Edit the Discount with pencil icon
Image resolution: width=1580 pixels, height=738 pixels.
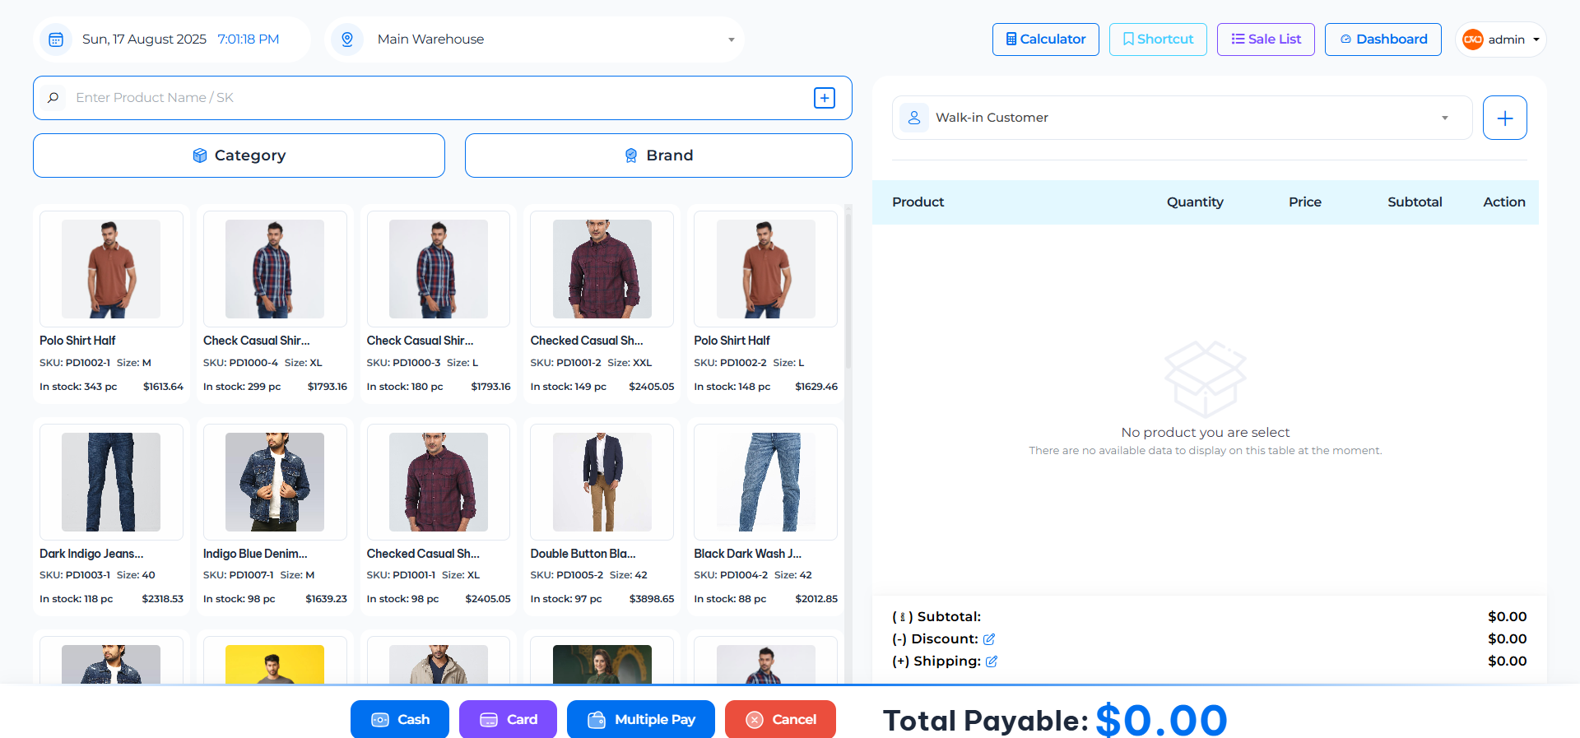(x=989, y=639)
